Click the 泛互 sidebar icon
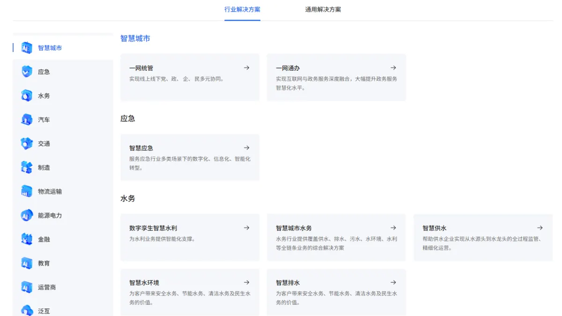This screenshot has height=316, width=562. 27,310
